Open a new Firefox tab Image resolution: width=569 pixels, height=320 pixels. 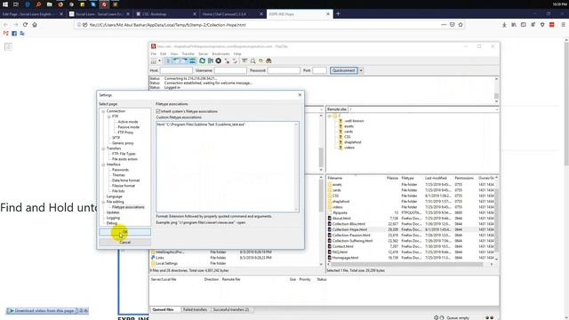(x=338, y=14)
